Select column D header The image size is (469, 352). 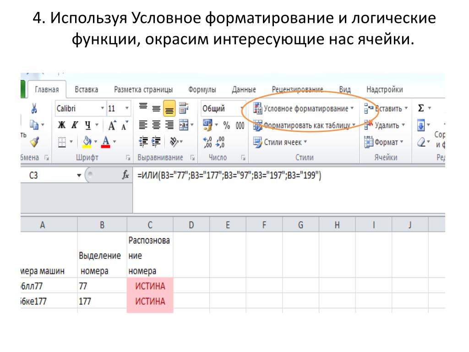(x=191, y=225)
